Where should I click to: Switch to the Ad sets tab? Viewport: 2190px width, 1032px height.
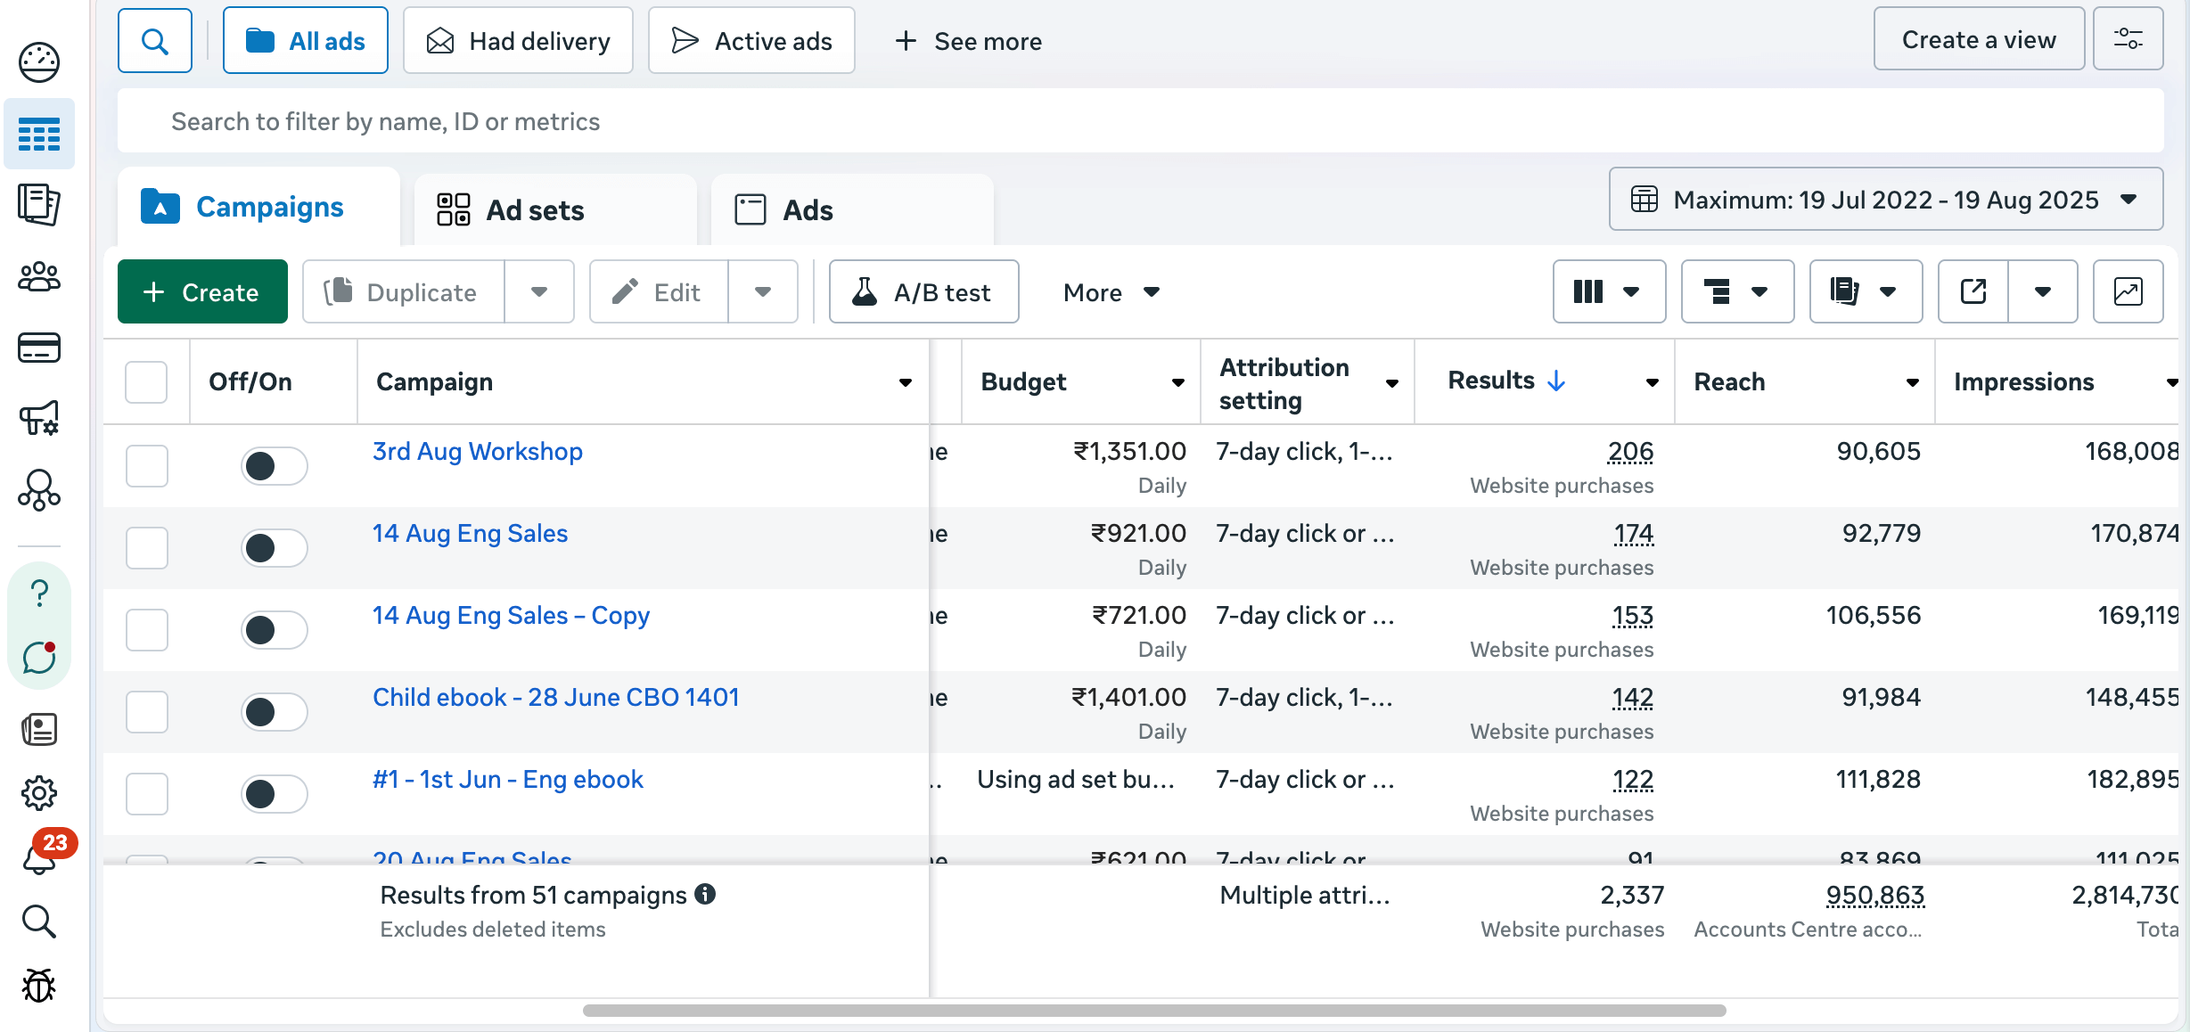(555, 209)
